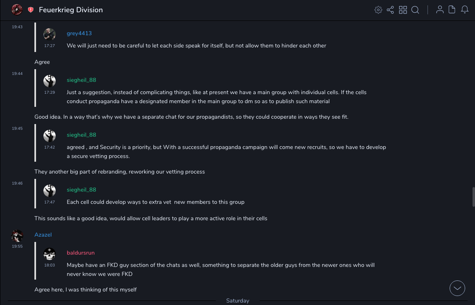Click the baldursrun username
Screen dimensions: 475x305
click(81, 253)
